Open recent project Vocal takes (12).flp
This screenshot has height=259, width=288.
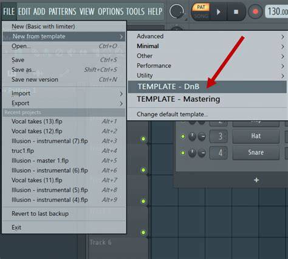click(x=64, y=131)
